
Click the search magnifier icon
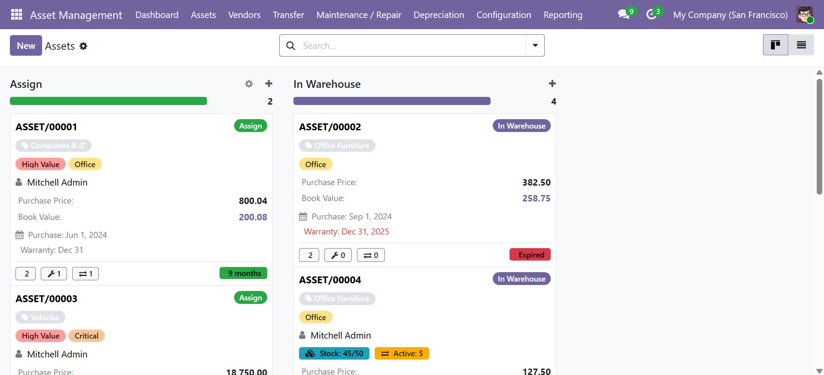pyautogui.click(x=291, y=45)
